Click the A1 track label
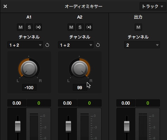167x140 pixels. (x=29, y=17)
